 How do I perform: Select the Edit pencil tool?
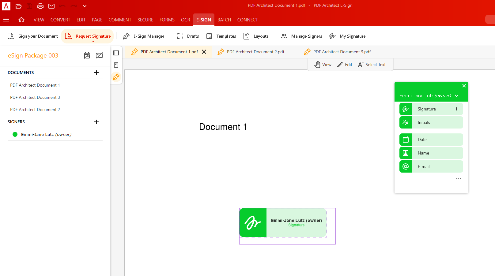tap(345, 65)
